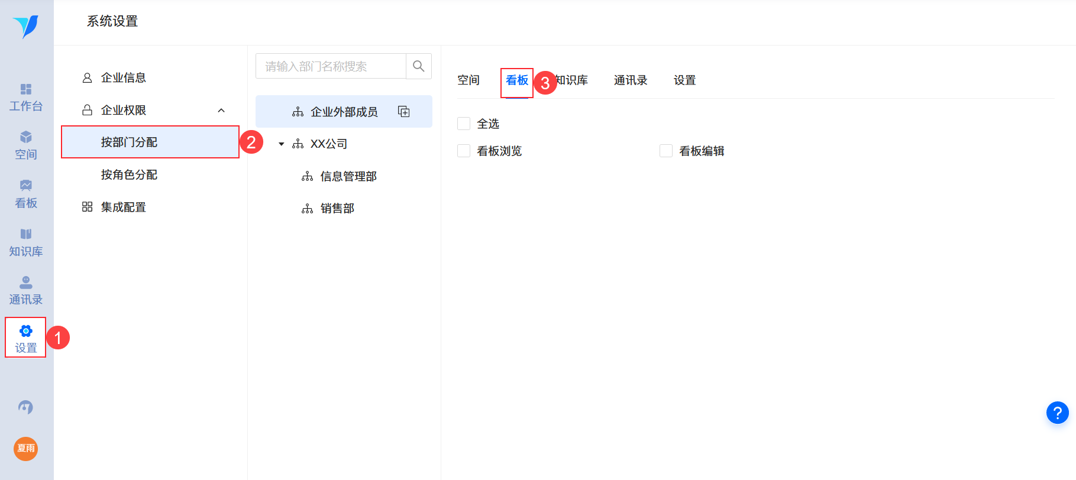
Task: Click the 夏雨 user avatar
Action: click(x=25, y=449)
